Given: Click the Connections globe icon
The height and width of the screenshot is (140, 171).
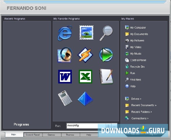Looking at the screenshot, I should (127, 118).
